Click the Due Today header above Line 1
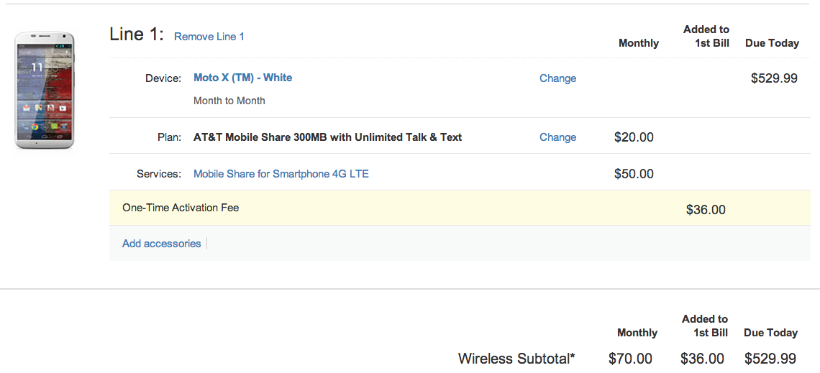This screenshot has width=820, height=373. pyautogui.click(x=772, y=43)
